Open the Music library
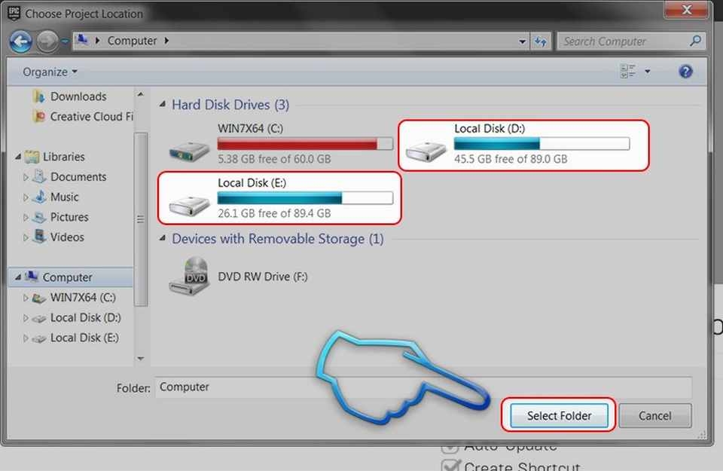This screenshot has width=723, height=471. [x=56, y=197]
